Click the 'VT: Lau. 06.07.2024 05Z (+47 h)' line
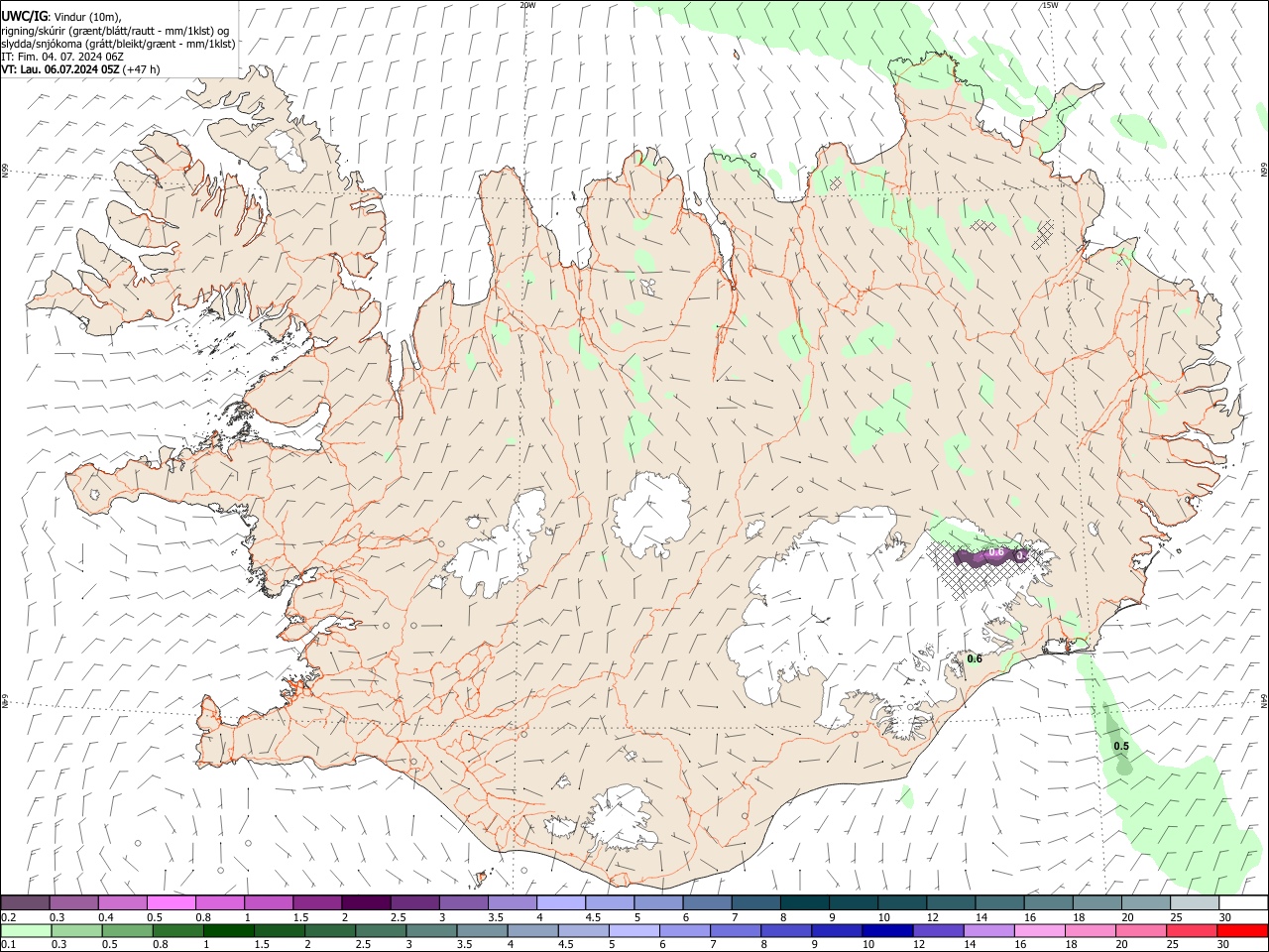1269x952 pixels. (x=80, y=69)
